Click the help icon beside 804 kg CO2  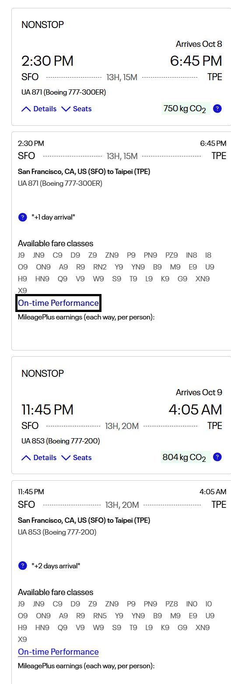pos(217,457)
